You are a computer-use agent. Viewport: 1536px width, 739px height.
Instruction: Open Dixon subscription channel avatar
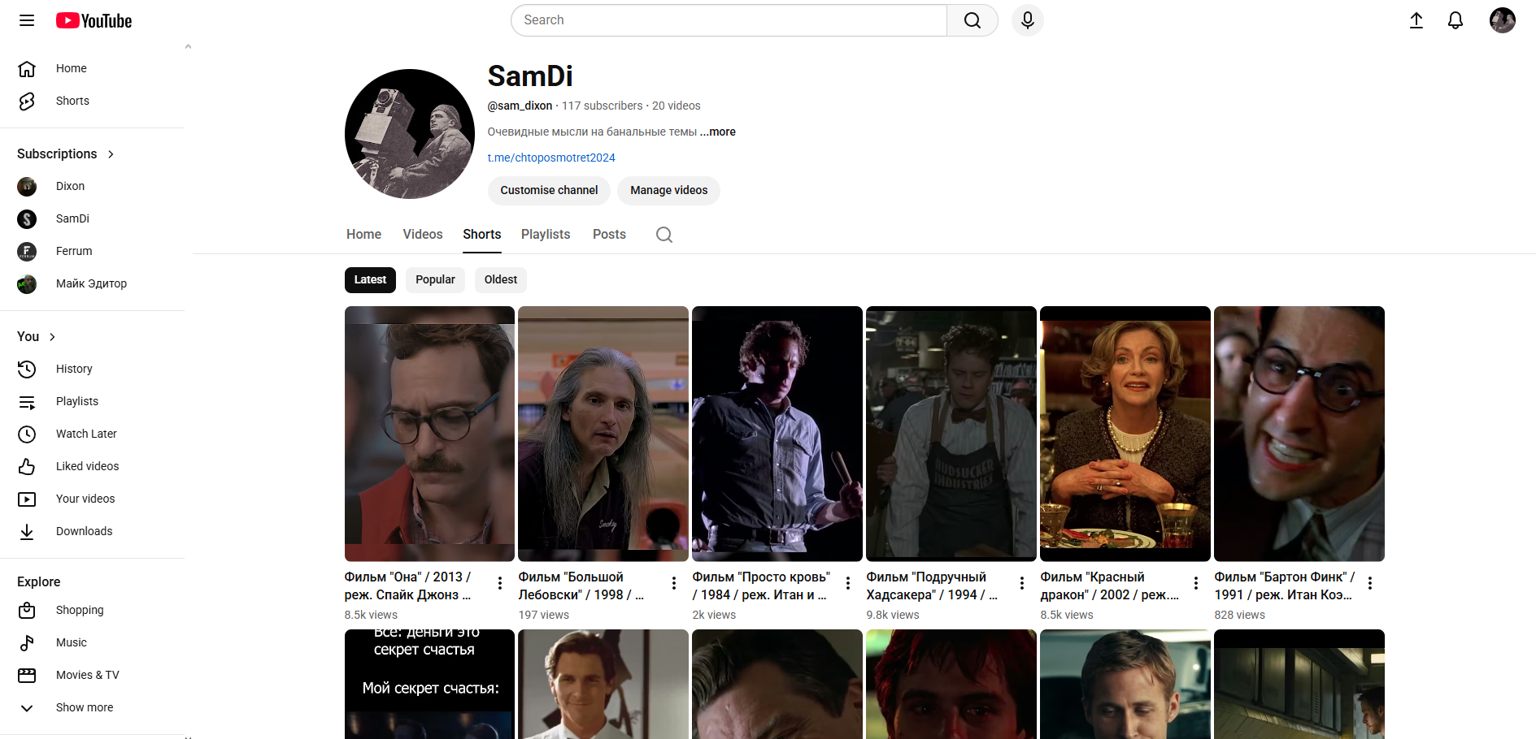pos(27,187)
